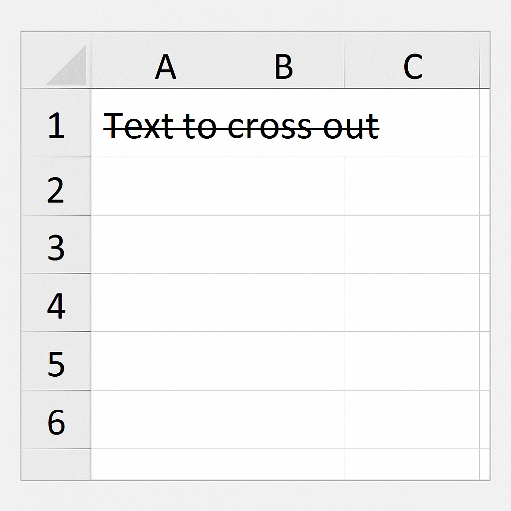Select the column C header
Screen dimensions: 511x511
412,67
